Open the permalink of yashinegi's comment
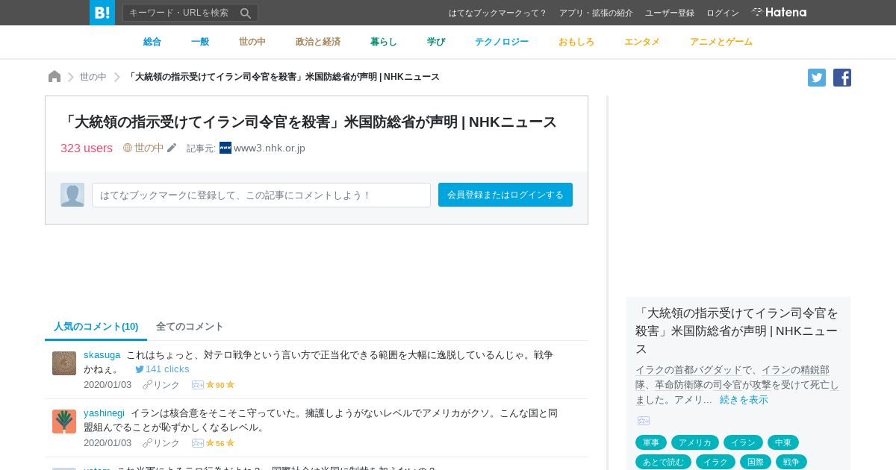Image resolution: width=896 pixels, height=470 pixels. coord(161,443)
